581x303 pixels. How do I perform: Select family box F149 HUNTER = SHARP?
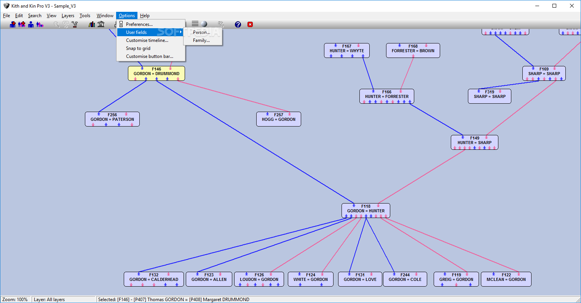pyautogui.click(x=475, y=143)
